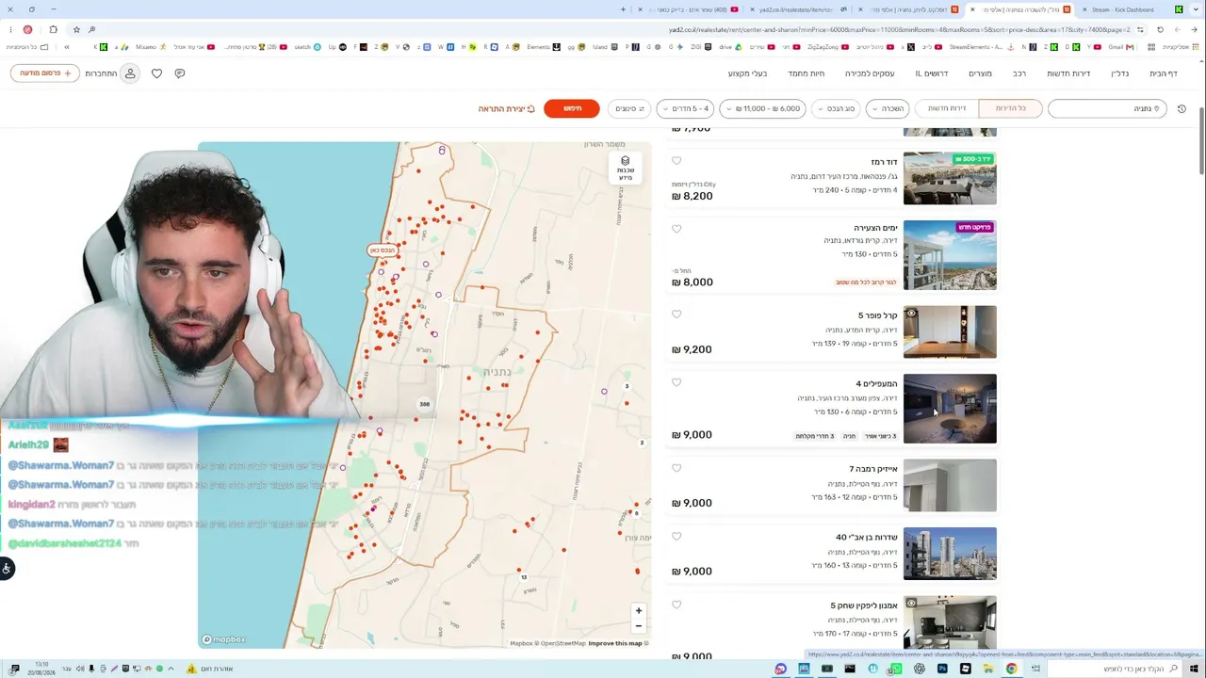Open Google Chrome in the taskbar
1206x678 pixels.
click(x=1011, y=669)
